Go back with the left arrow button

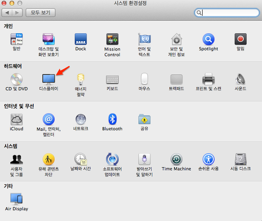pos(7,13)
